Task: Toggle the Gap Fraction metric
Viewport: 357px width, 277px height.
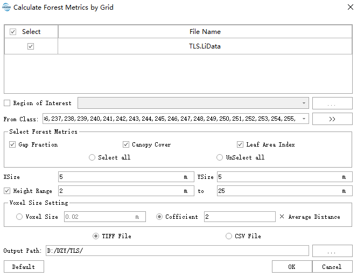Action: pyautogui.click(x=13, y=144)
